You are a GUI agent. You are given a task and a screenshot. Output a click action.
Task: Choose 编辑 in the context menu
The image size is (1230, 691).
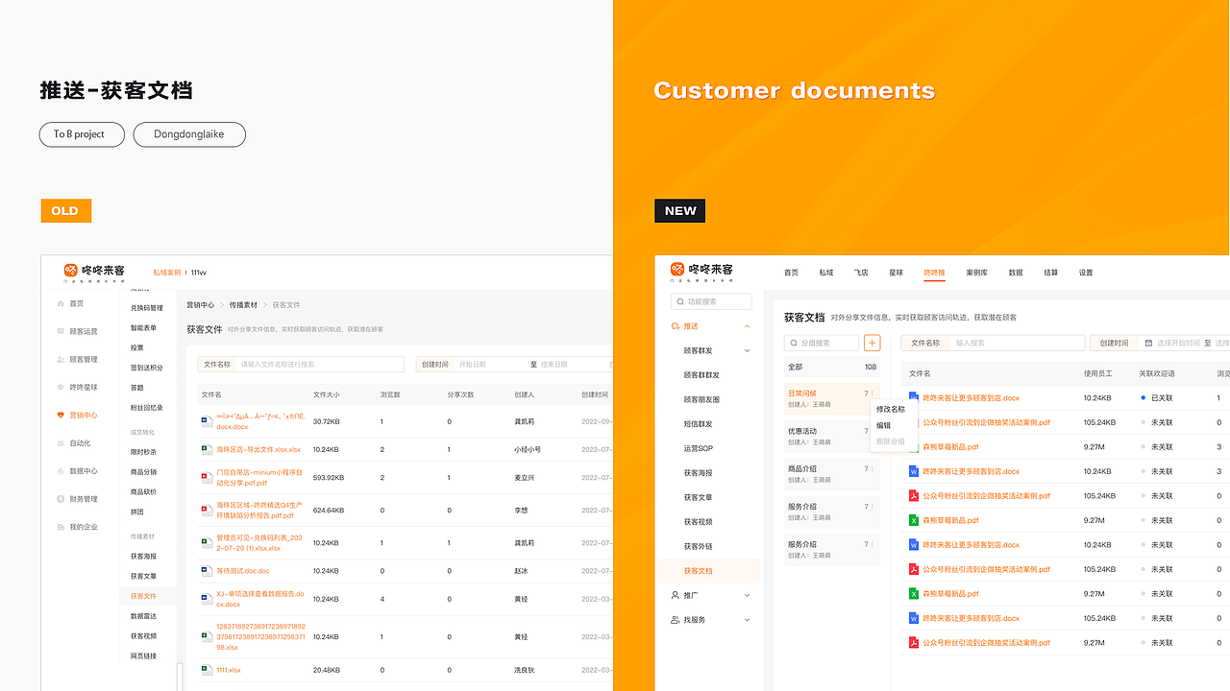click(x=884, y=425)
